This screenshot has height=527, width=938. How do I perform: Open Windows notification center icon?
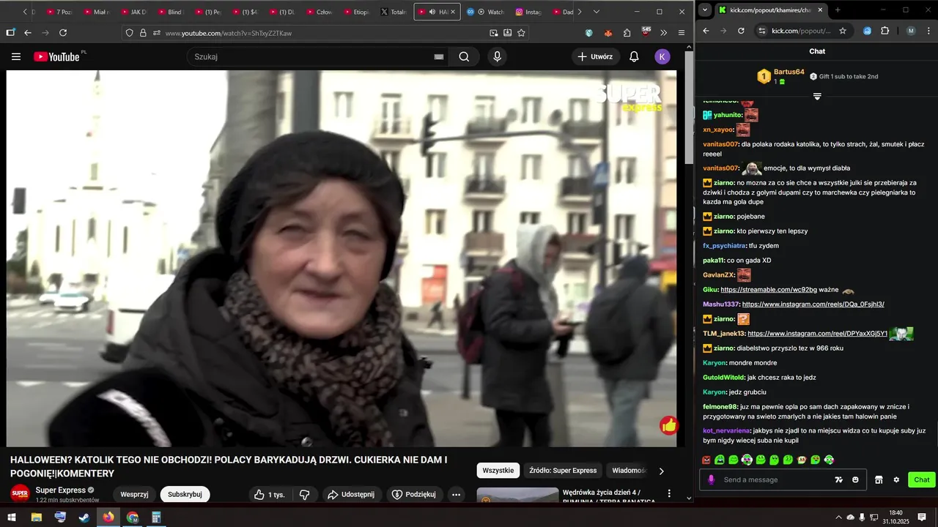pyautogui.click(x=922, y=517)
